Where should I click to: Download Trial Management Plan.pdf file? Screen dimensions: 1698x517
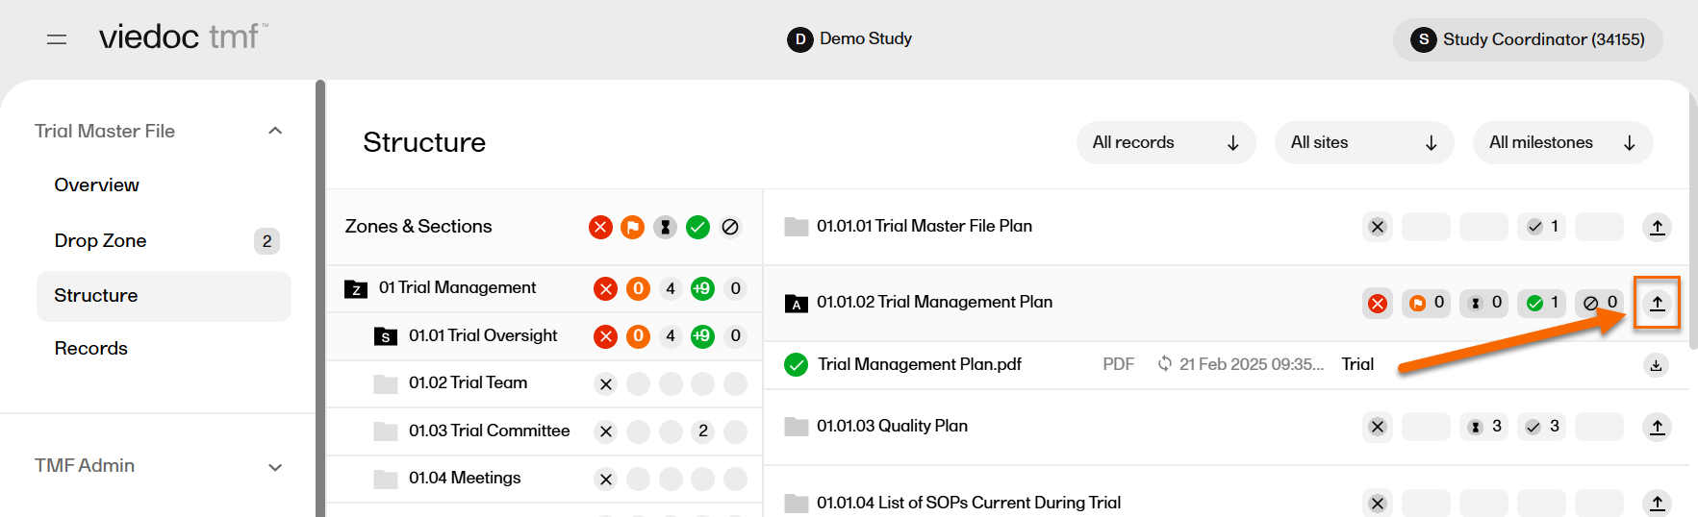coord(1656,365)
